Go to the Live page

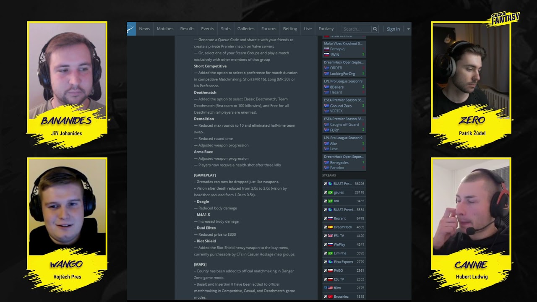coord(308,29)
